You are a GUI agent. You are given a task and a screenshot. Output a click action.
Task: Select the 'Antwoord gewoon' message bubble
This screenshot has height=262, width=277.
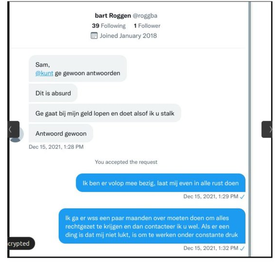click(61, 133)
